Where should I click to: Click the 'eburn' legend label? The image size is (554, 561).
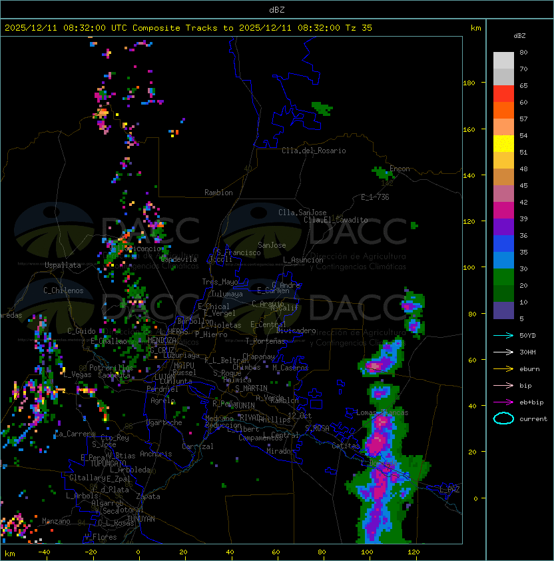tap(529, 369)
